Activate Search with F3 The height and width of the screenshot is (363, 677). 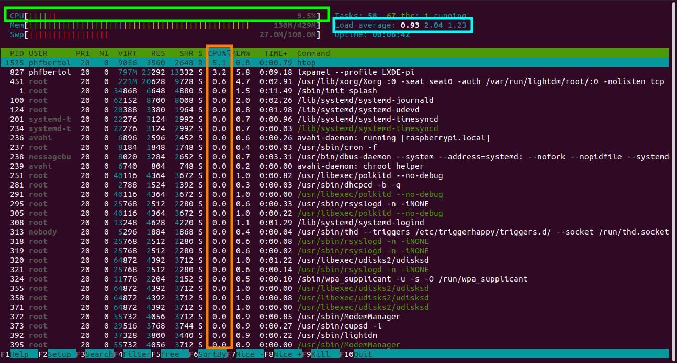(x=94, y=354)
